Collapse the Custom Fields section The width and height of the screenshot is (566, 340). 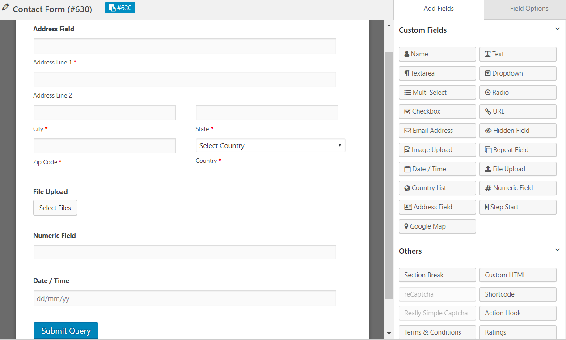tap(557, 29)
